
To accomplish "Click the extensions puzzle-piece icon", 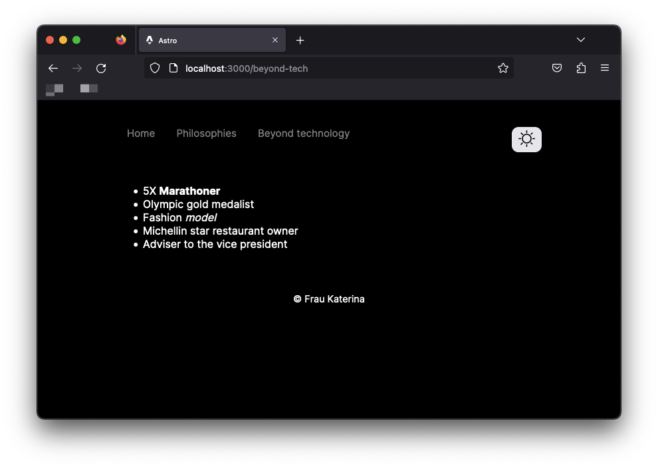I will 581,68.
